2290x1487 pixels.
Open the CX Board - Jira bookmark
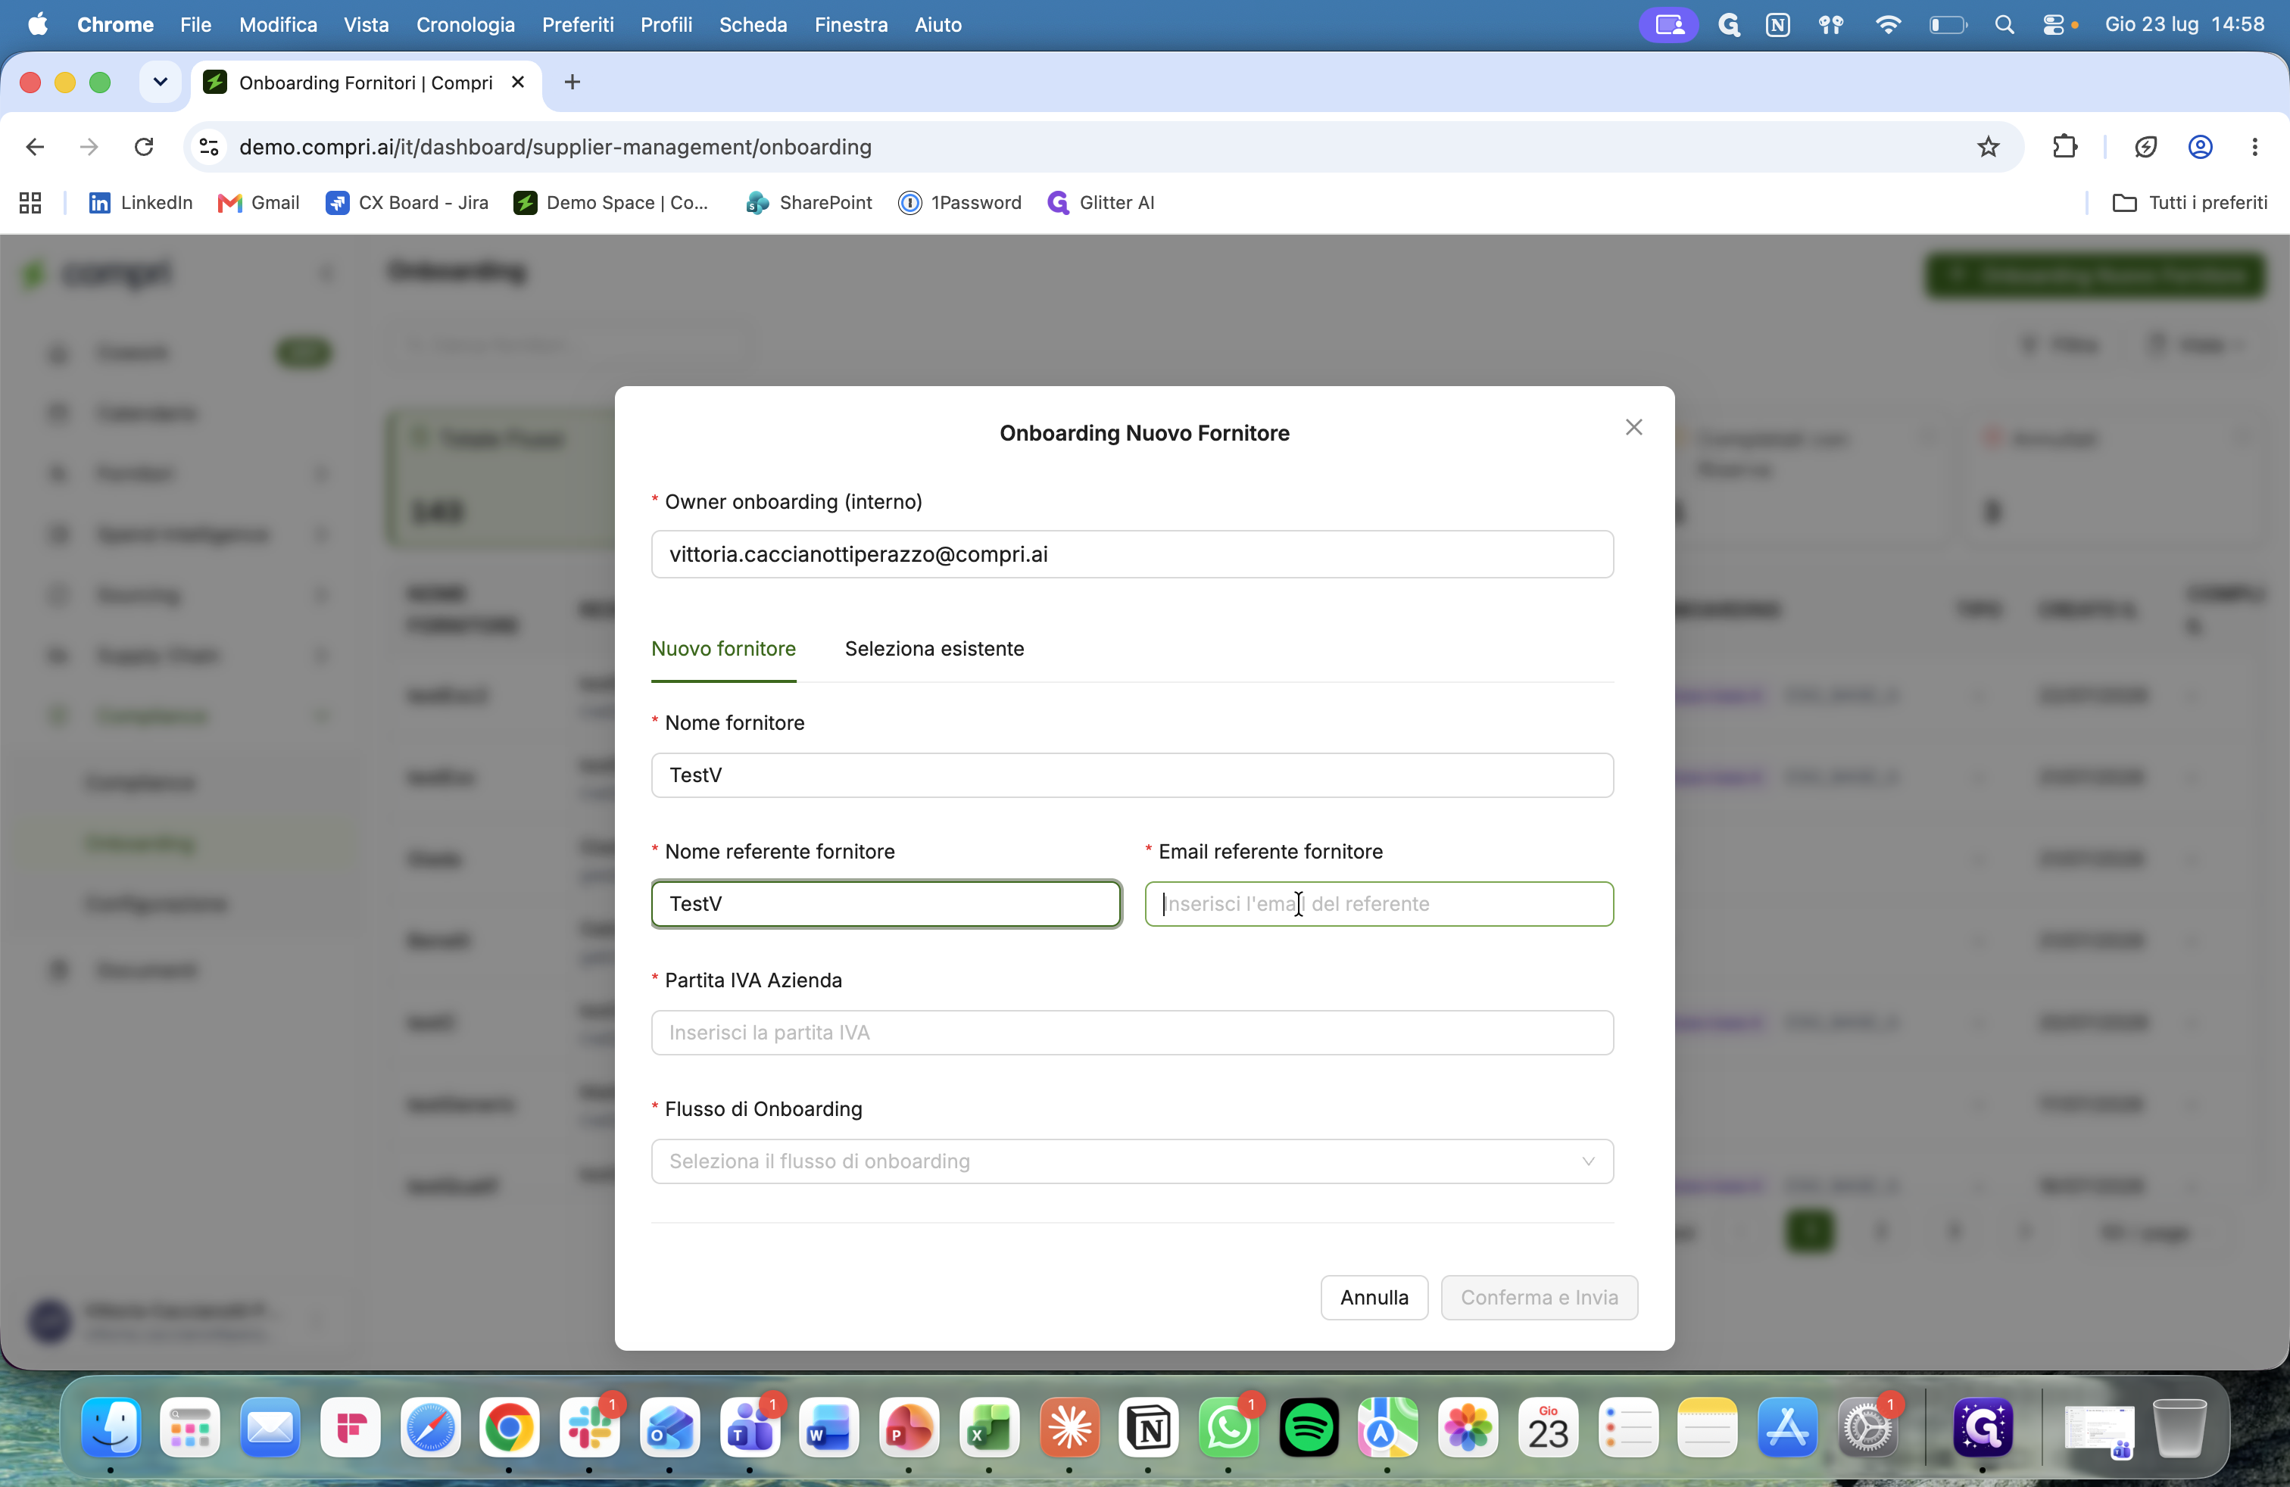coord(407,203)
